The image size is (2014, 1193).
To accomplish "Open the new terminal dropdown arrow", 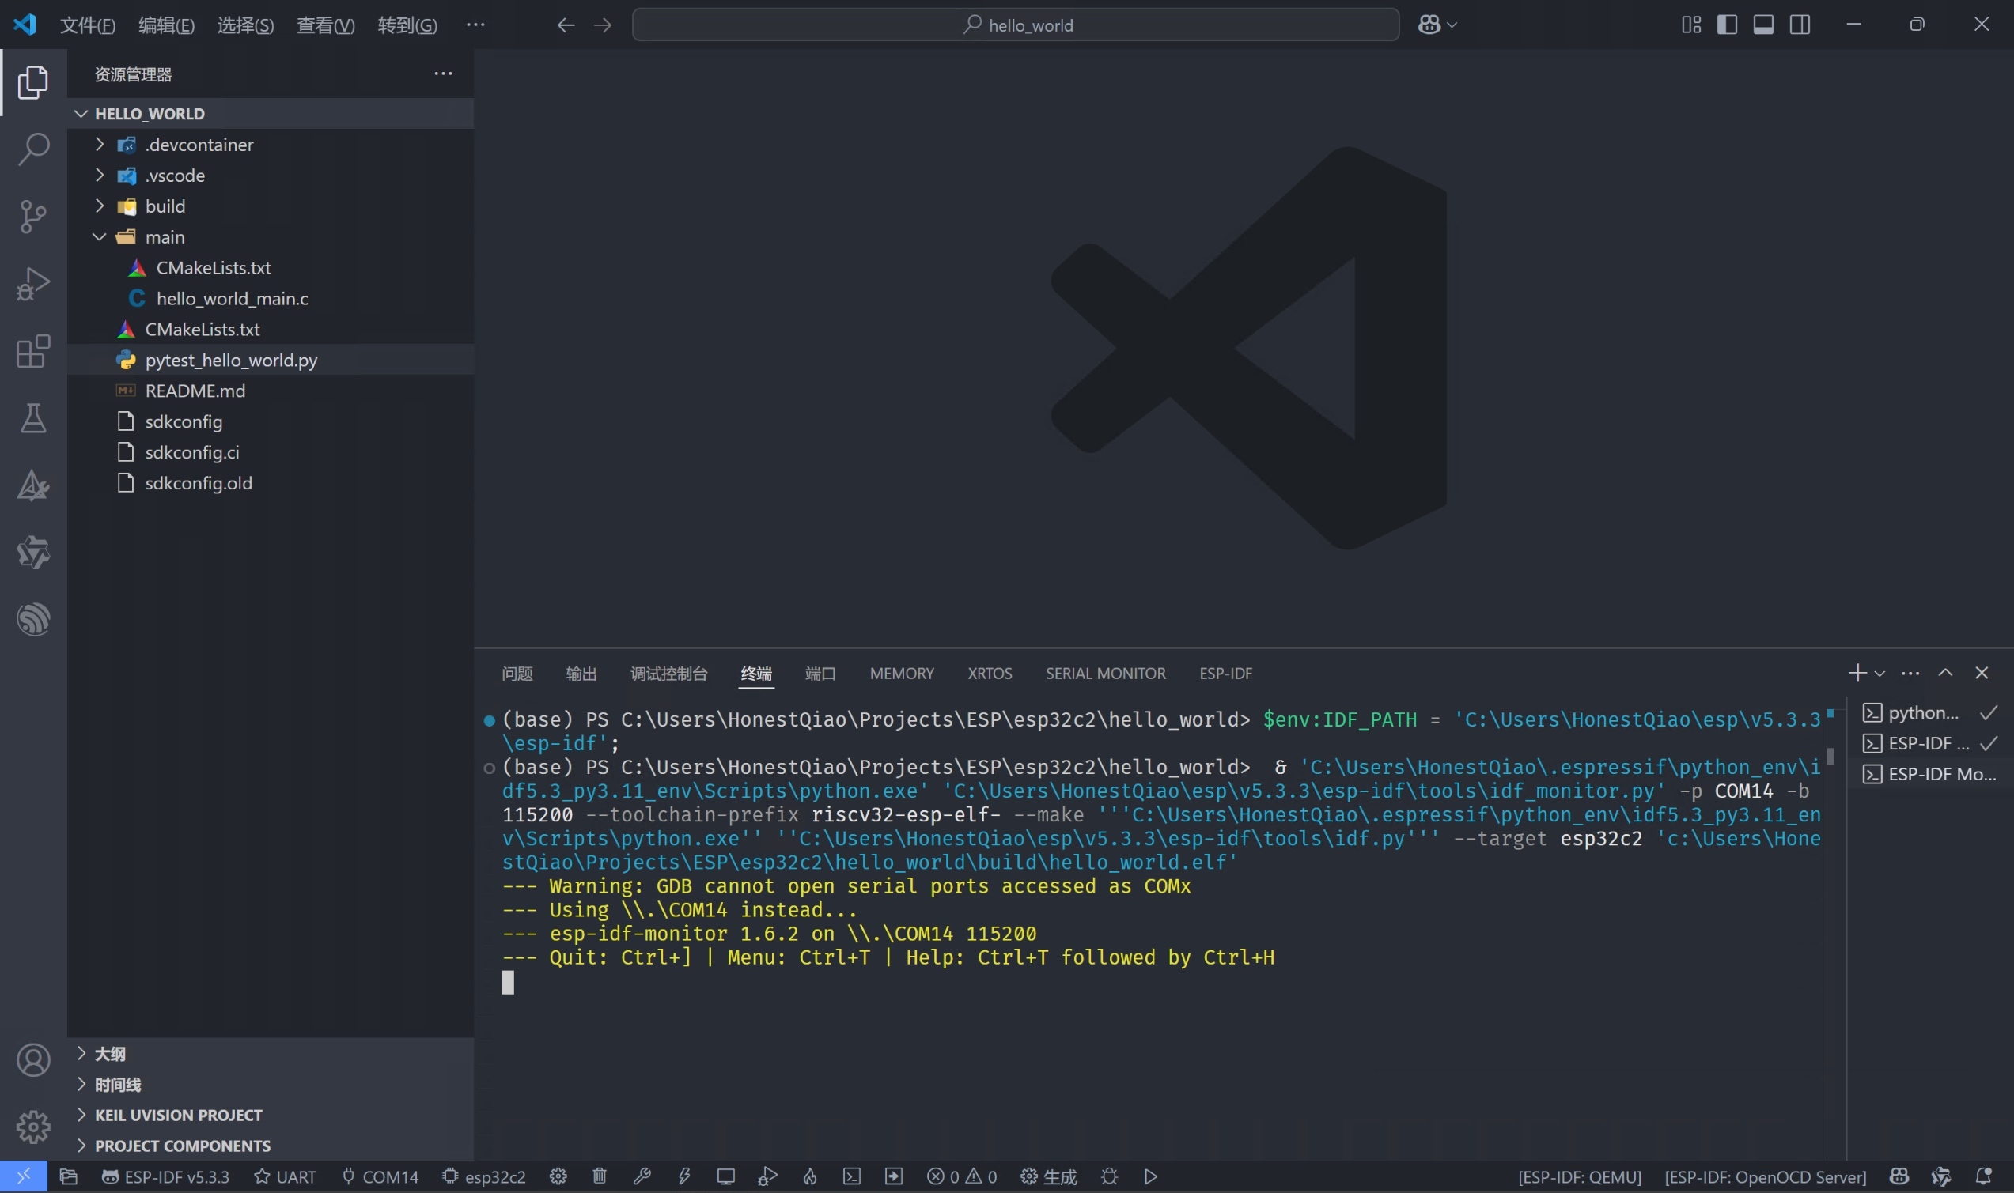I will pos(1880,674).
